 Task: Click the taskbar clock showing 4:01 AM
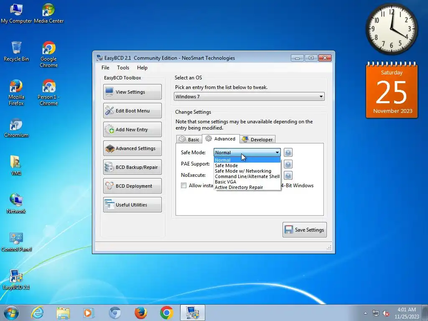pos(407,313)
